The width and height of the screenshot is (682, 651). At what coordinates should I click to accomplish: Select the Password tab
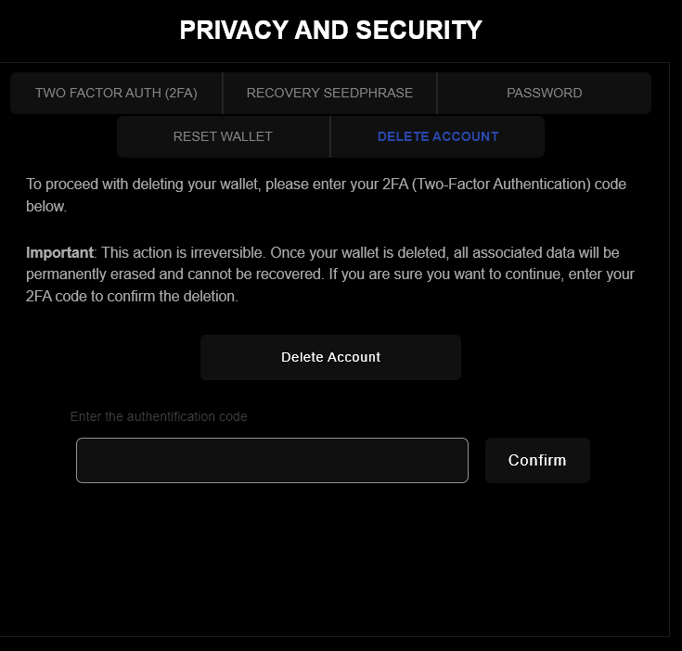(x=544, y=93)
